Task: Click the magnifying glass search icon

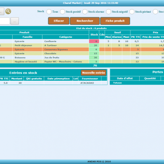Action: [8, 11]
